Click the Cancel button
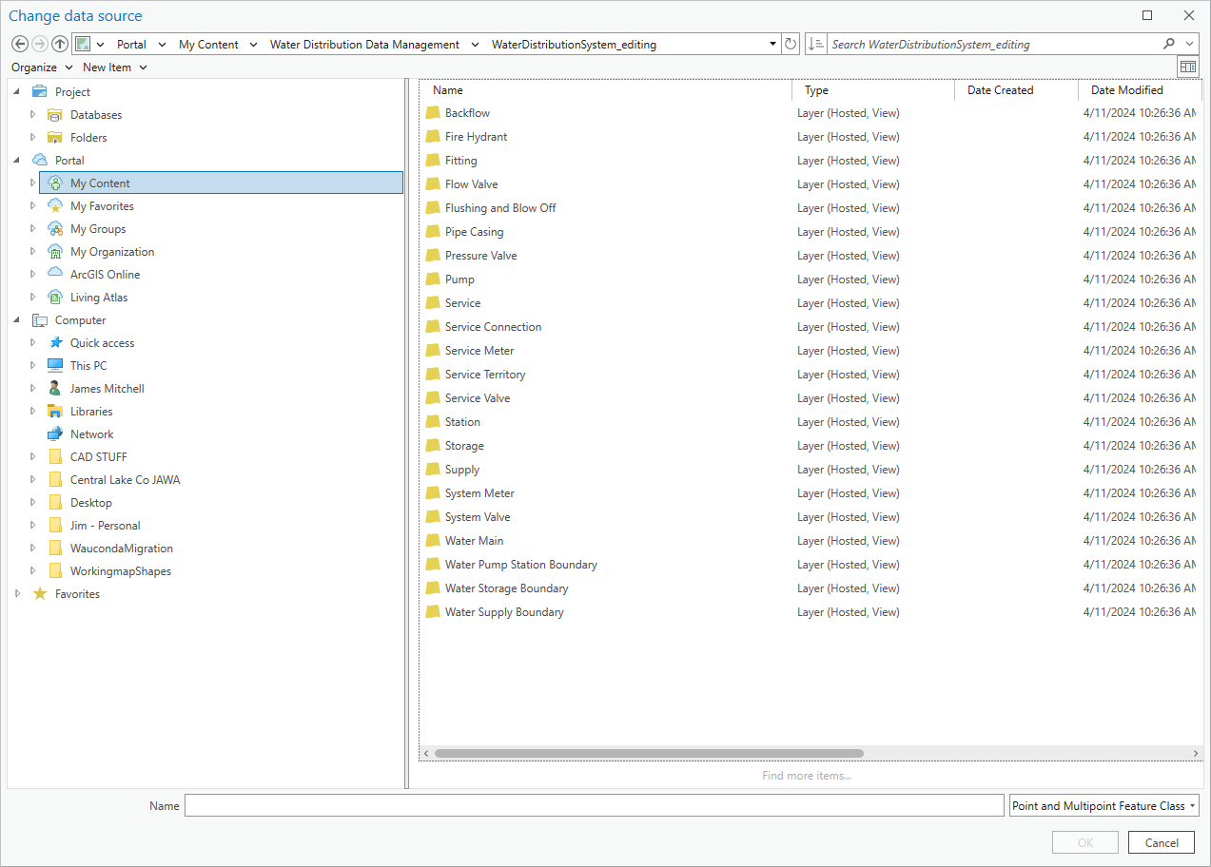Screen dimensions: 1211x867 1161,842
